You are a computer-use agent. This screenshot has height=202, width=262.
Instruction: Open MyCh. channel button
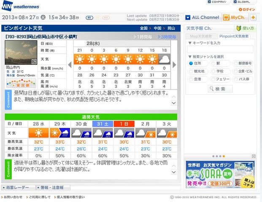click(x=235, y=17)
